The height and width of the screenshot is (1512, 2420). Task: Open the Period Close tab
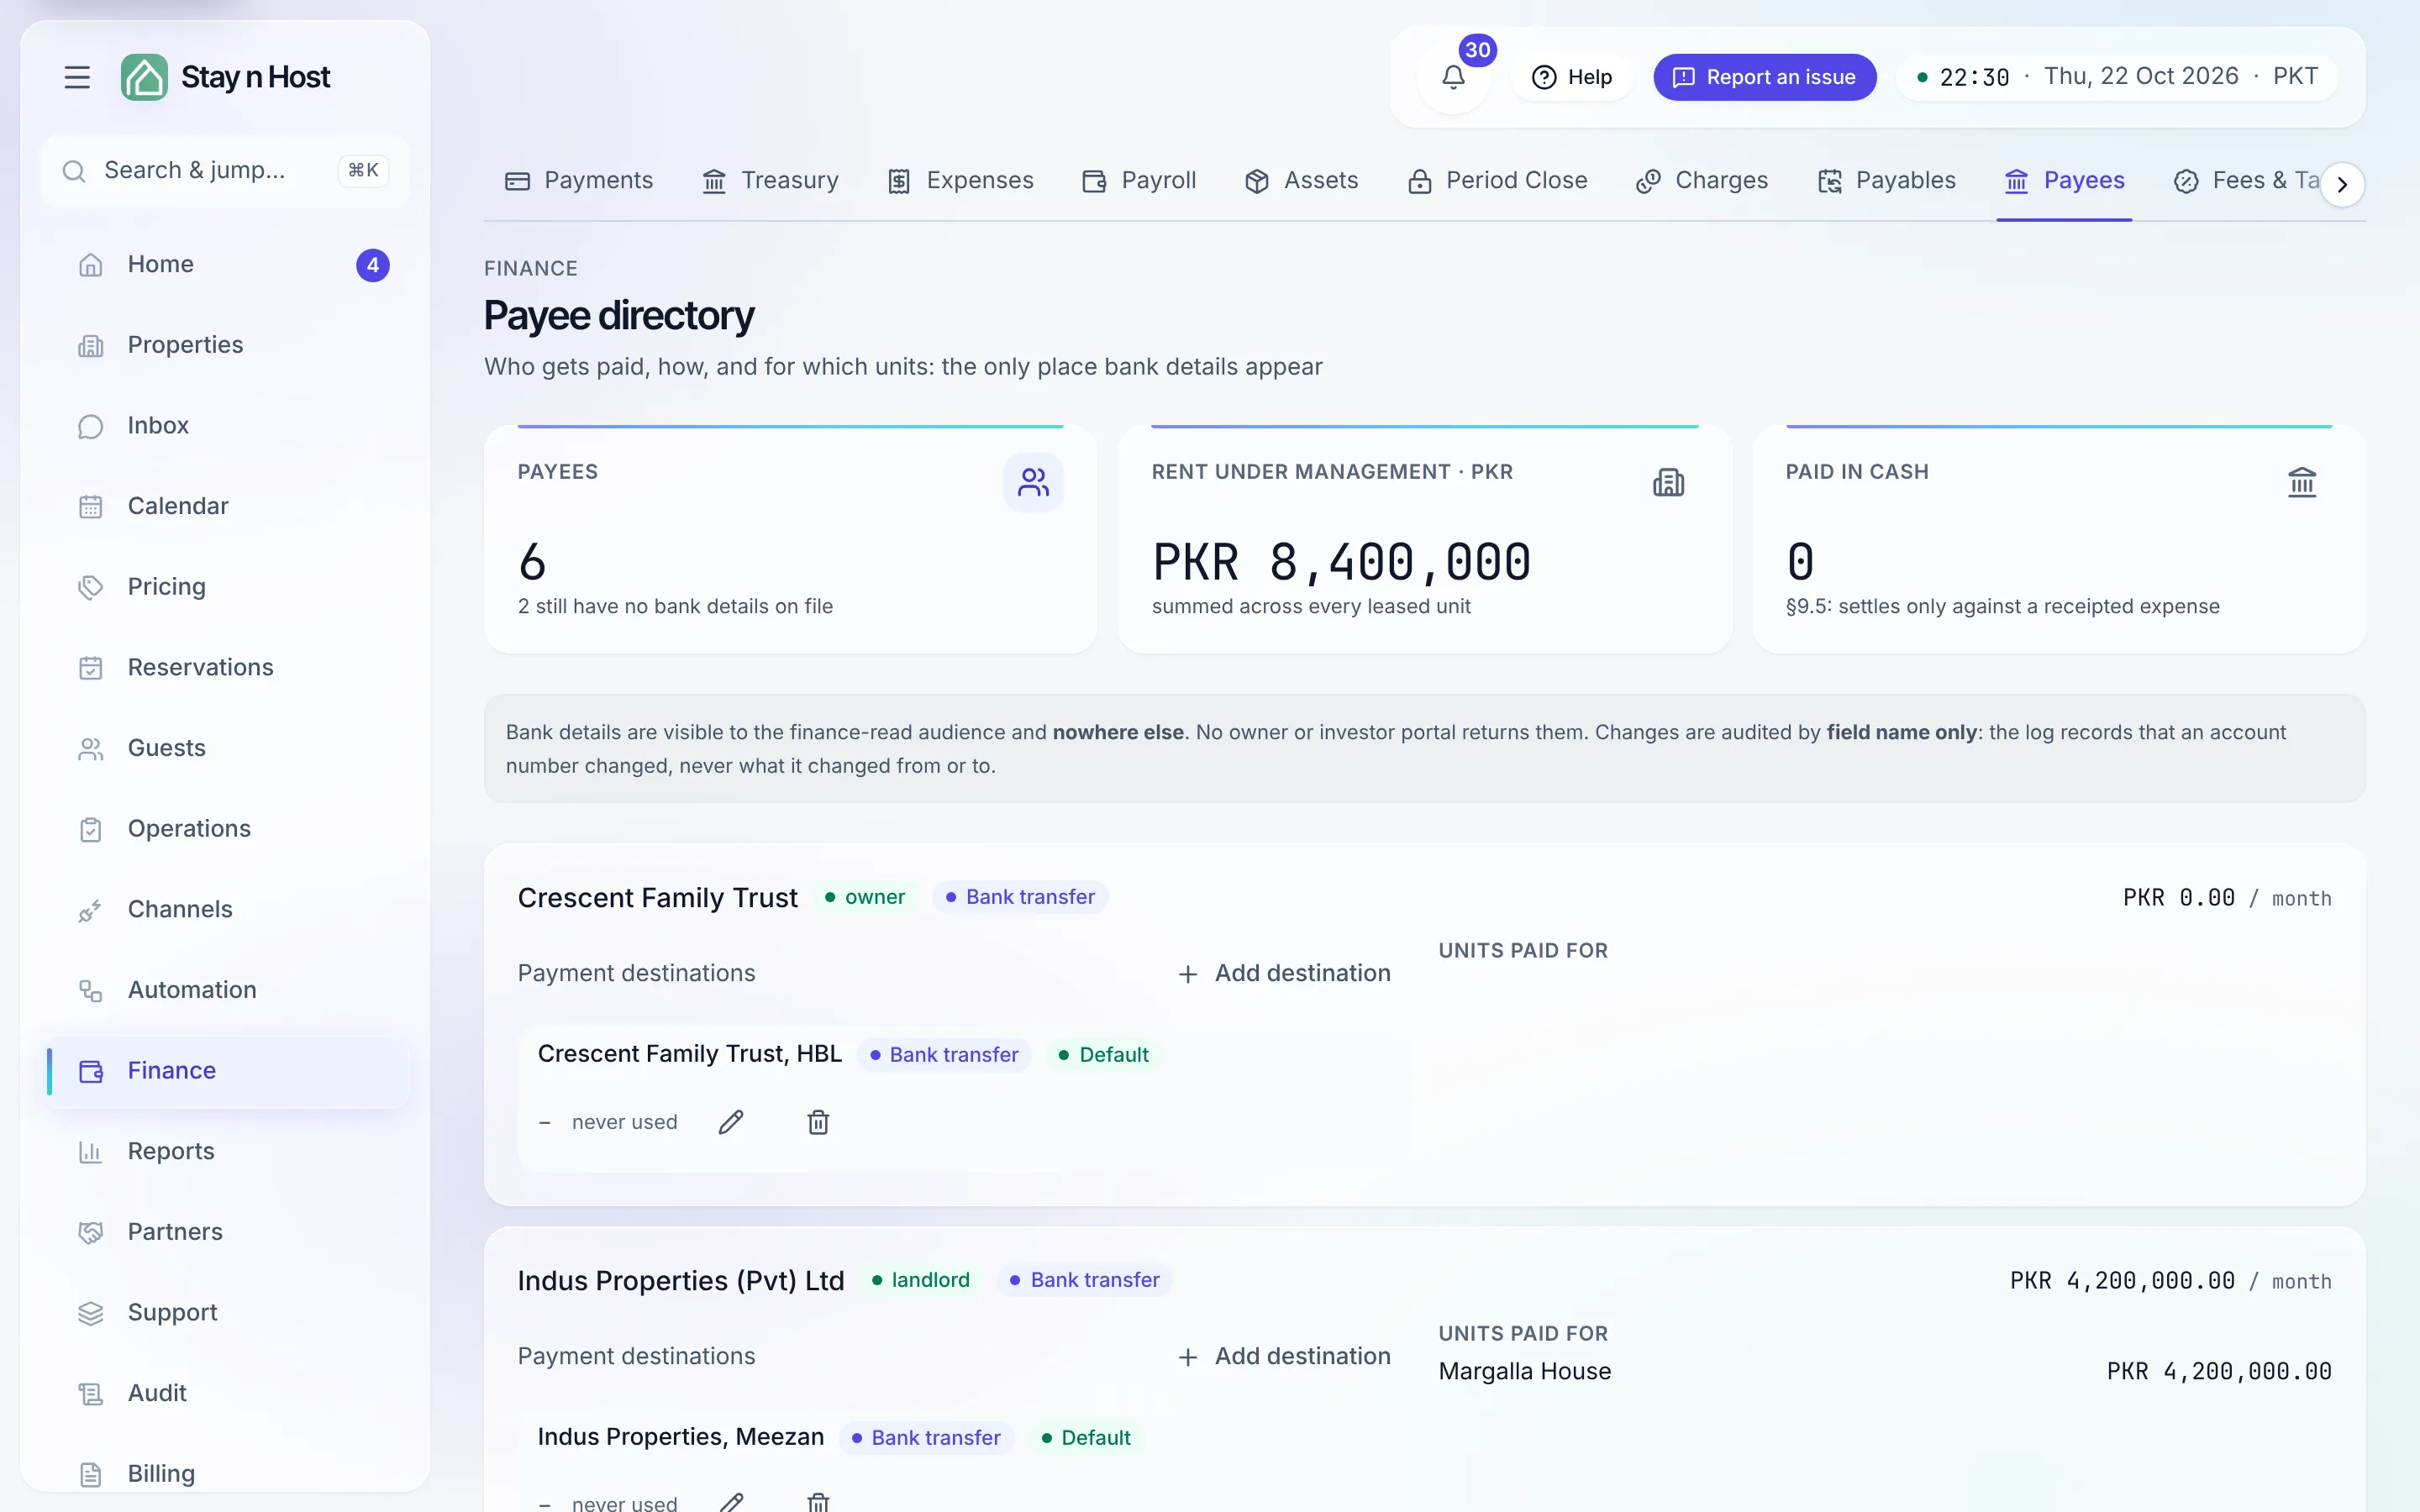coord(1497,181)
